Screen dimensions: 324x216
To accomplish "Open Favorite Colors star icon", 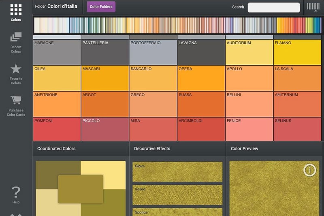I will (16, 69).
